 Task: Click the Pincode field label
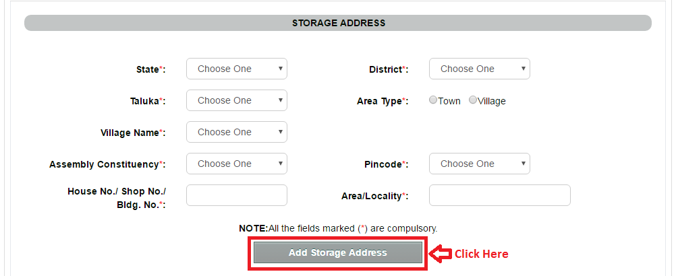pos(383,164)
